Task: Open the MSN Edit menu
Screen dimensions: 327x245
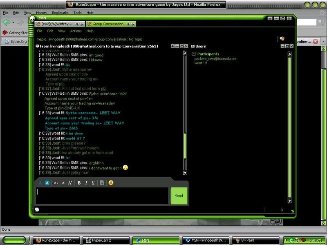Action: point(50,31)
